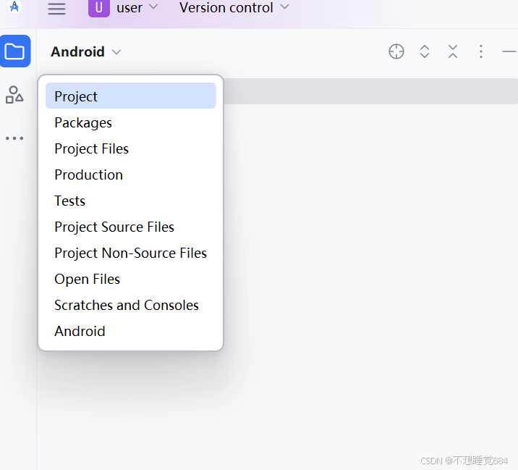Open the Resource Manager sidebar icon

tap(14, 94)
